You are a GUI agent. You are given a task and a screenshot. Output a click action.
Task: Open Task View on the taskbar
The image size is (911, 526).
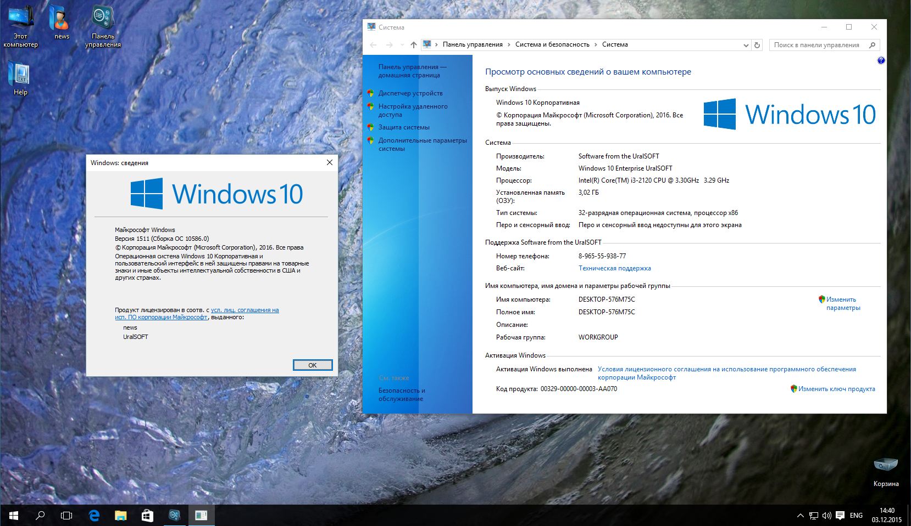click(x=66, y=516)
